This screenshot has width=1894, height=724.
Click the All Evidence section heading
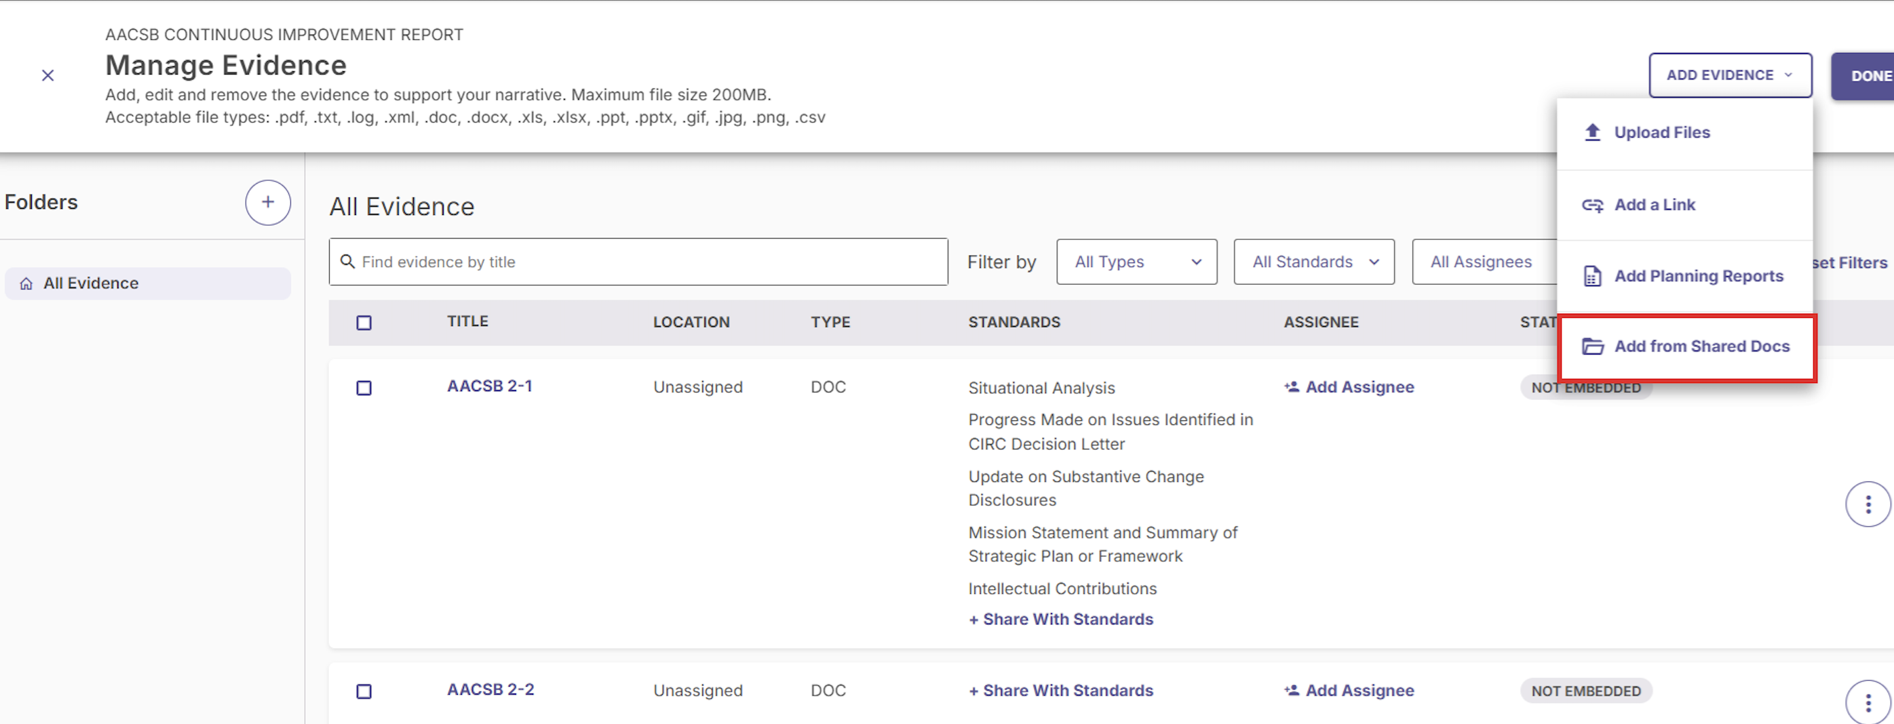point(402,207)
